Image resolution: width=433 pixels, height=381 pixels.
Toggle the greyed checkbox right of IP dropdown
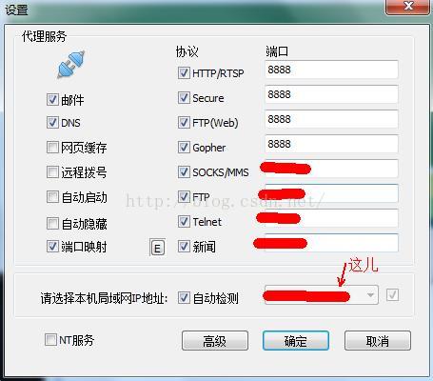click(x=392, y=295)
